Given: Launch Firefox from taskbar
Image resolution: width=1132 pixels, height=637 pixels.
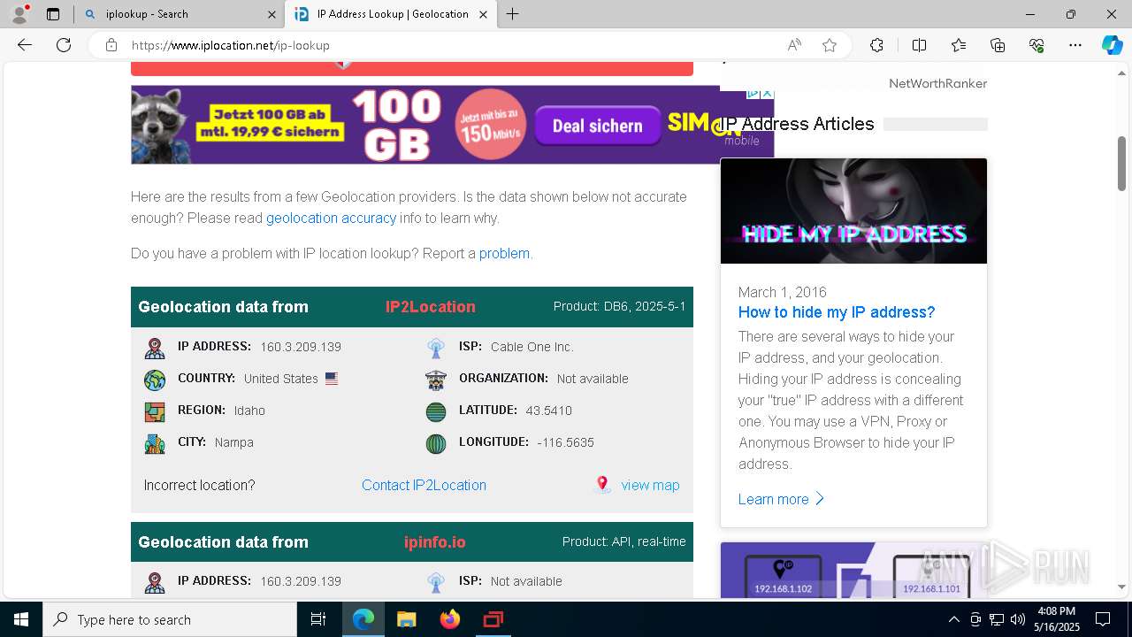Looking at the screenshot, I should click(x=449, y=619).
